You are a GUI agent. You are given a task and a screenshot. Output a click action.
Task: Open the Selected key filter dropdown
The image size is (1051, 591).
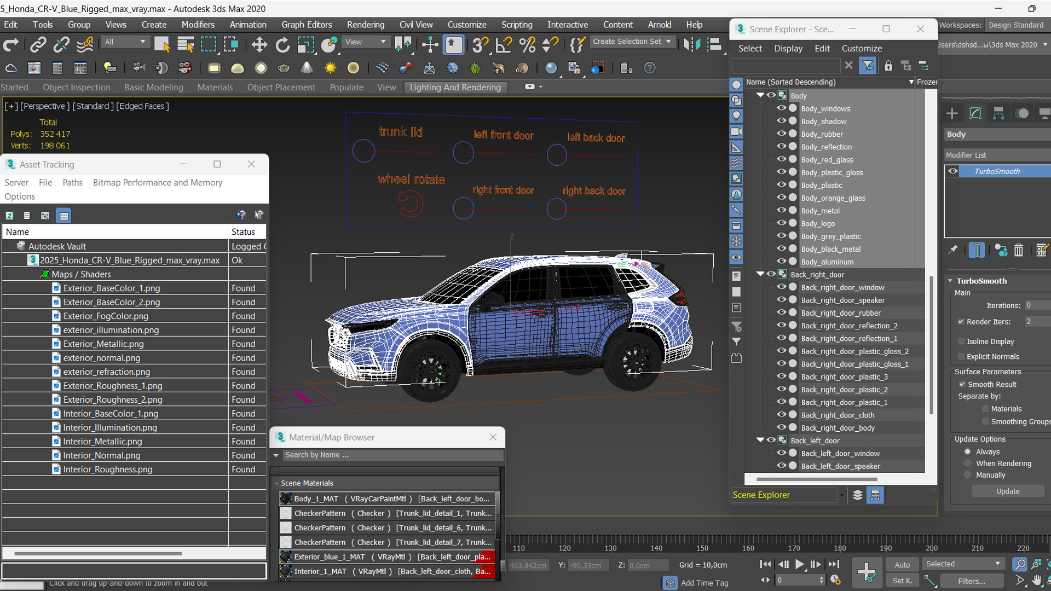pyautogui.click(x=963, y=564)
